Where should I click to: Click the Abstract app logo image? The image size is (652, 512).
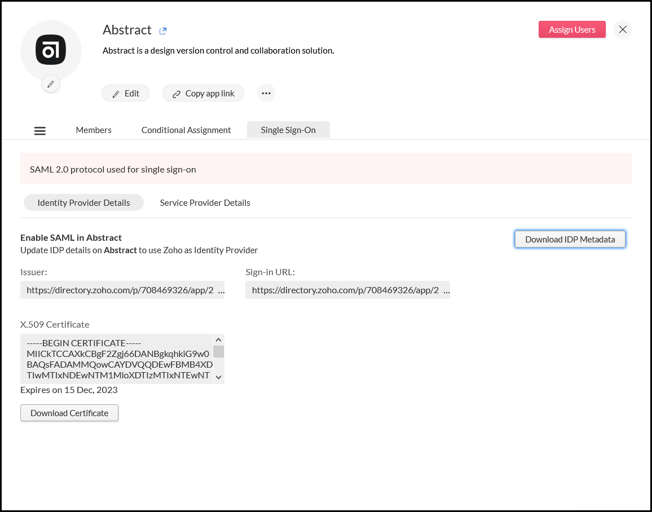point(51,50)
